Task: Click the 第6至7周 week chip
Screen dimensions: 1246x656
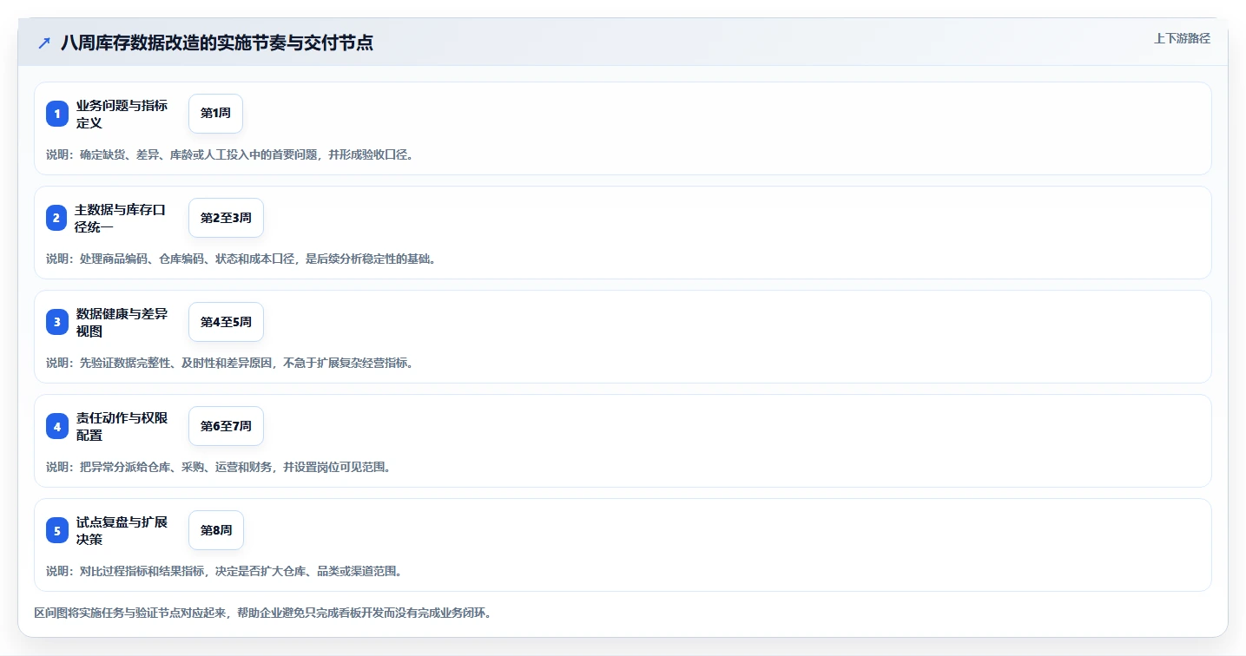Action: [x=226, y=426]
